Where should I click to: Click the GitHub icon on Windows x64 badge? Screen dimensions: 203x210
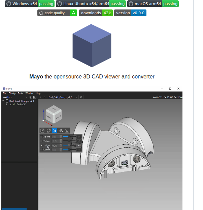(9, 4)
